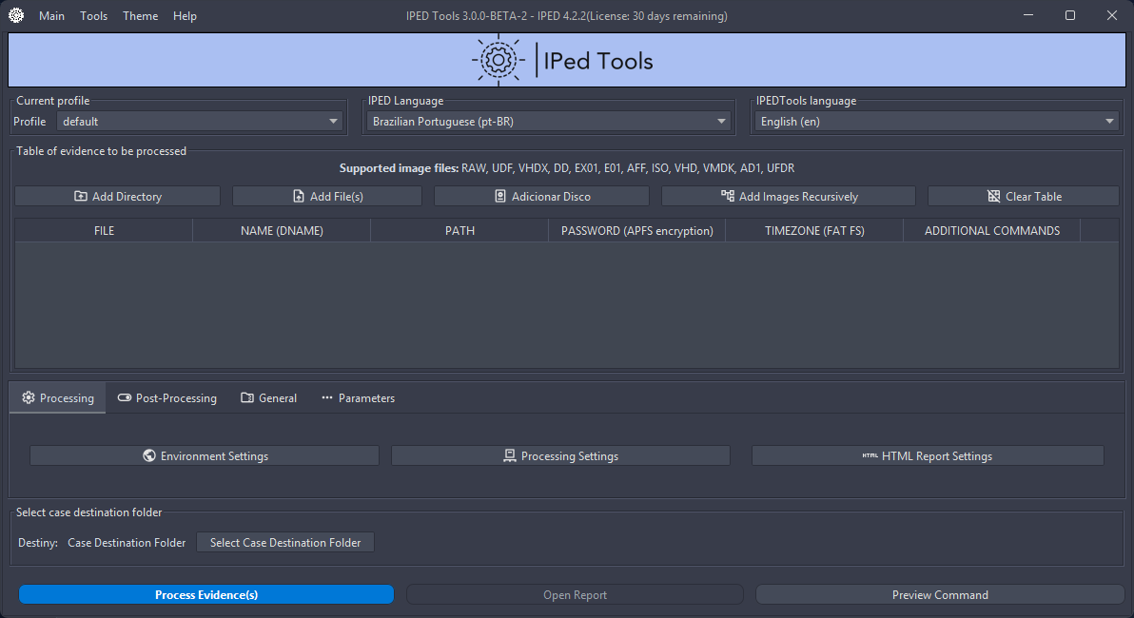Click the HTML icon on Report Settings
The height and width of the screenshot is (618, 1134).
tap(870, 456)
